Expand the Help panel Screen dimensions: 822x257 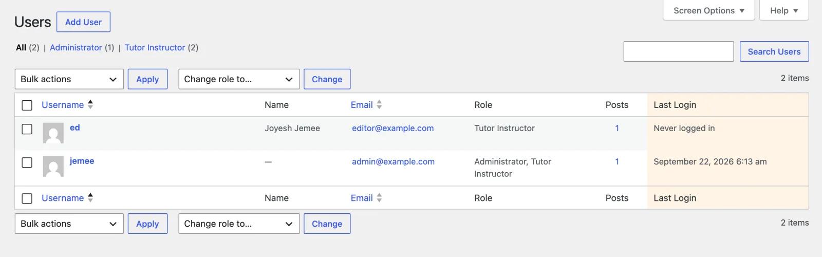point(784,10)
